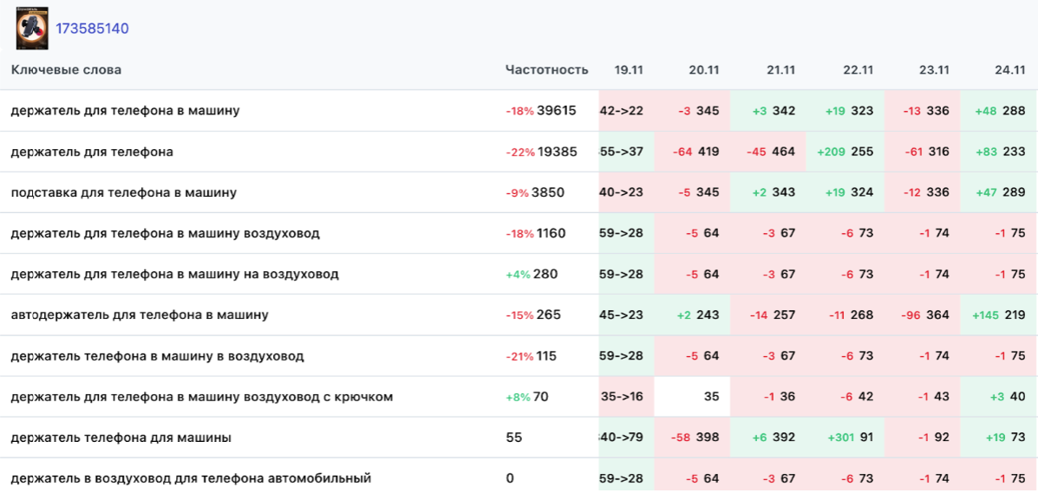Click frequency value 1160

click(552, 233)
